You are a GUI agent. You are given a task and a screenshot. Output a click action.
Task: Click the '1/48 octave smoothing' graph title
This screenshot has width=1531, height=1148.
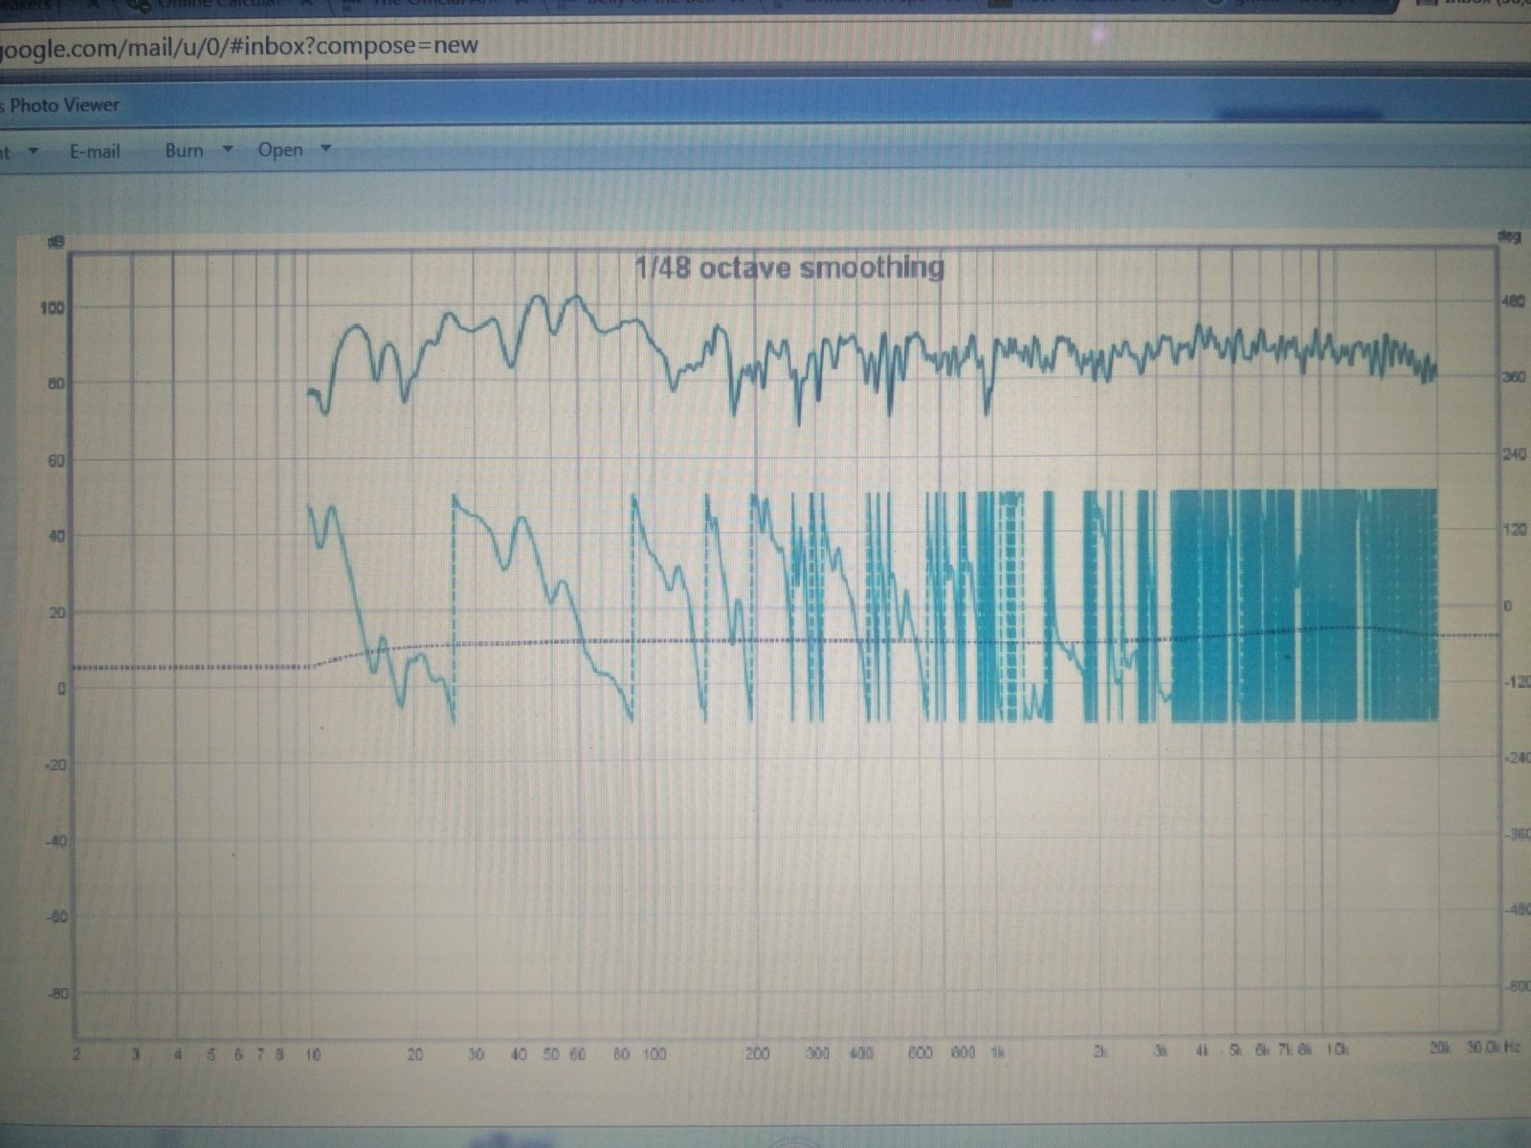coord(789,268)
